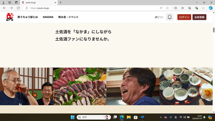This screenshot has height=121, width=215.
Task: Click the scrollbar down arrow
Action: 214,112
